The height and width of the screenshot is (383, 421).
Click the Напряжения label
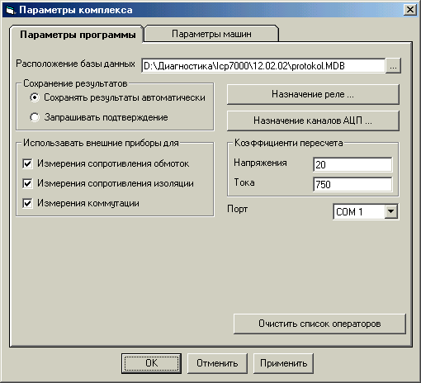[x=260, y=163]
